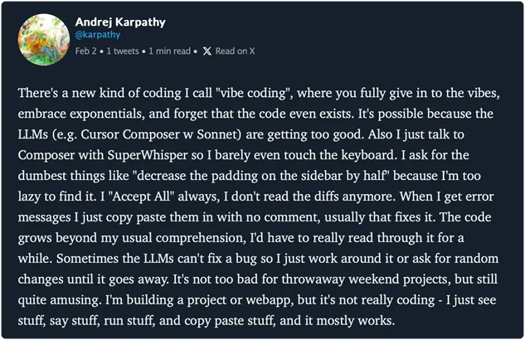Click the X logo icon
Viewport: 525px width, 340px height.
pyautogui.click(x=207, y=51)
